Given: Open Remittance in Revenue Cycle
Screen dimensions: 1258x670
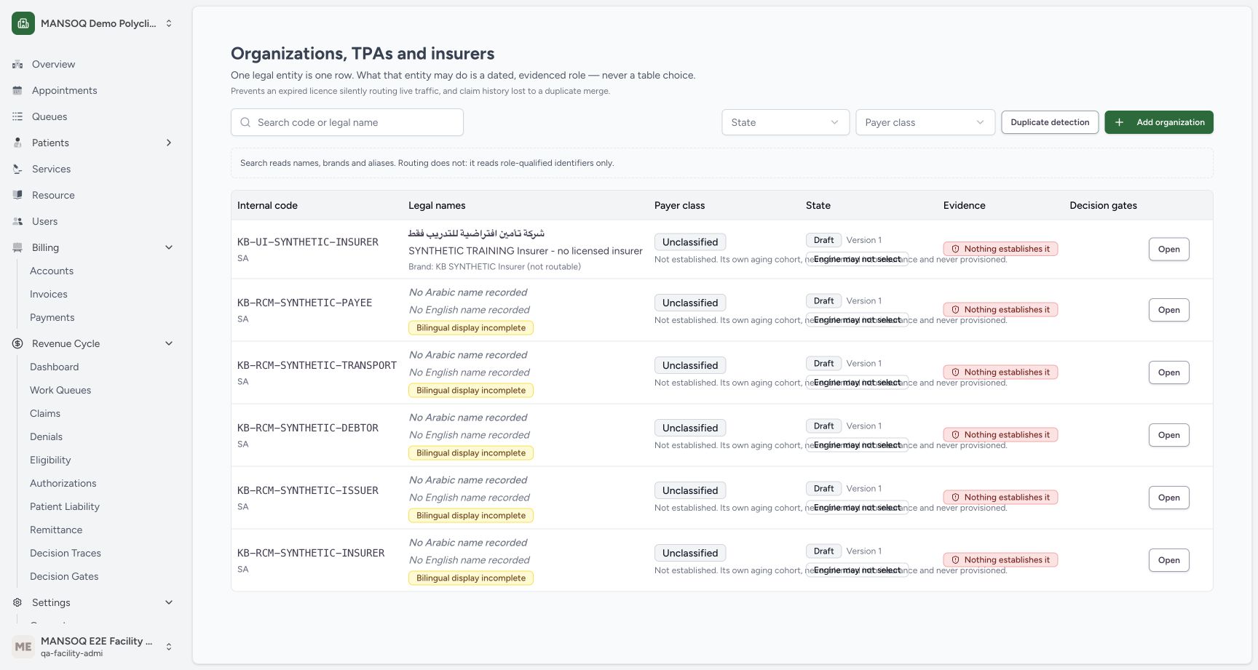Looking at the screenshot, I should click(56, 530).
